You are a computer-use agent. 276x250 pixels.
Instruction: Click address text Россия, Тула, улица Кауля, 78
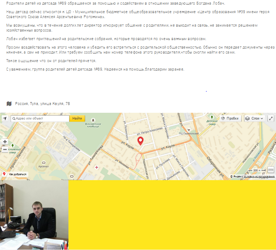[43, 104]
